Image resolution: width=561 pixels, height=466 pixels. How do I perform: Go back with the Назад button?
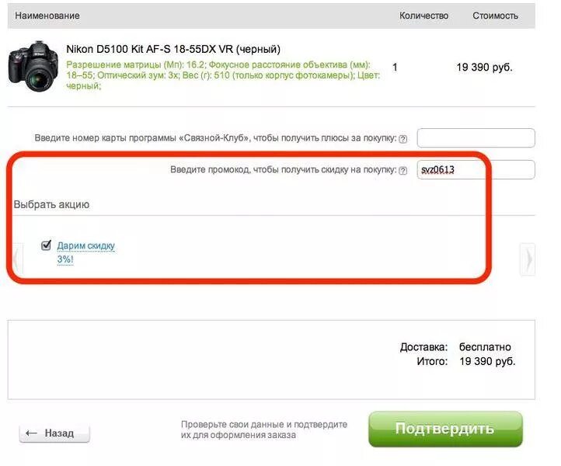[x=54, y=433]
